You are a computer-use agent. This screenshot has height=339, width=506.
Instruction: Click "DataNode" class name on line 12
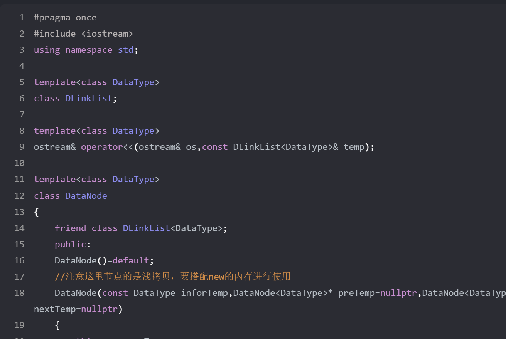click(86, 196)
